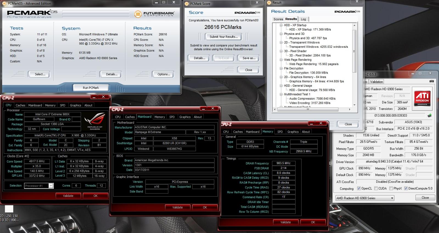Click Validate in the CPU-Z CPU window
439x233 pixels.
click(68, 196)
